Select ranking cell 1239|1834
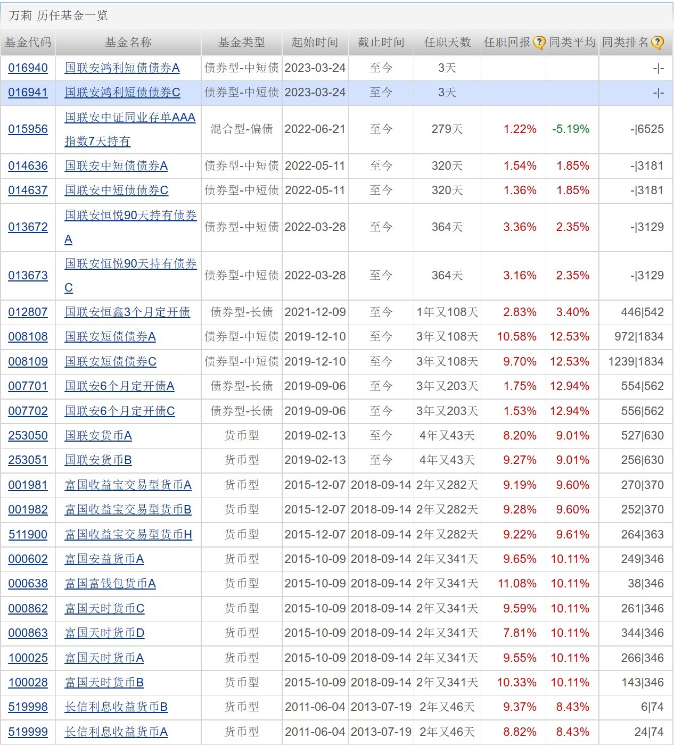Screen dimensions: 674x746 tap(636, 362)
